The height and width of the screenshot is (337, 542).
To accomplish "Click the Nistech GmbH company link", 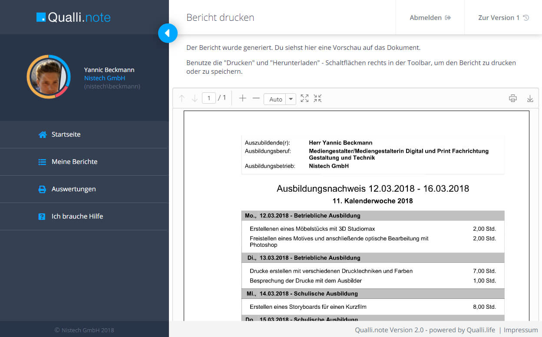I will (105, 78).
